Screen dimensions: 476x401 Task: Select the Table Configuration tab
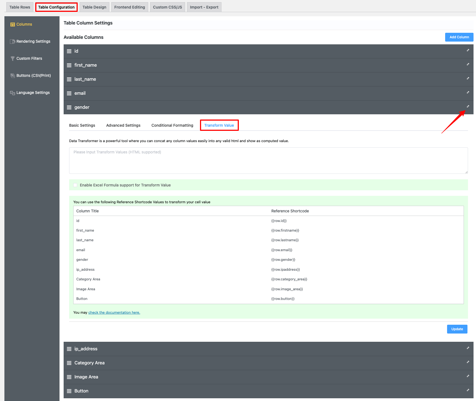pos(56,7)
